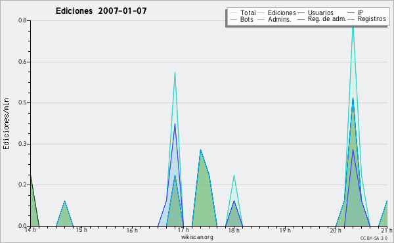394x243 pixels.
Task: Click the 15 h axis tick label
Action: 81,230
